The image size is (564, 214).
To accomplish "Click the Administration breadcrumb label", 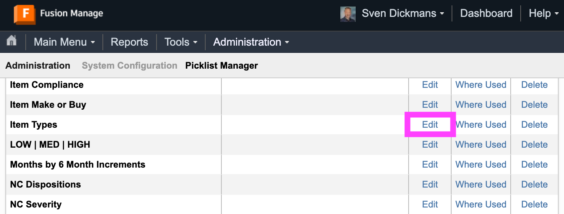I will [x=38, y=66].
